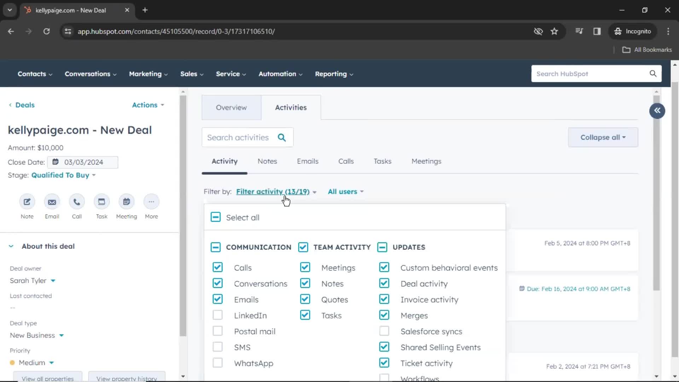Click the Email action icon

pyautogui.click(x=52, y=202)
